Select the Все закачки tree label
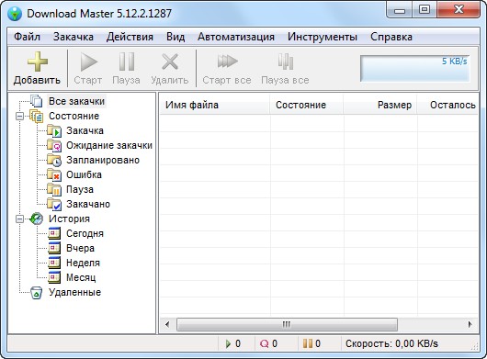This screenshot has width=487, height=359. (x=76, y=102)
